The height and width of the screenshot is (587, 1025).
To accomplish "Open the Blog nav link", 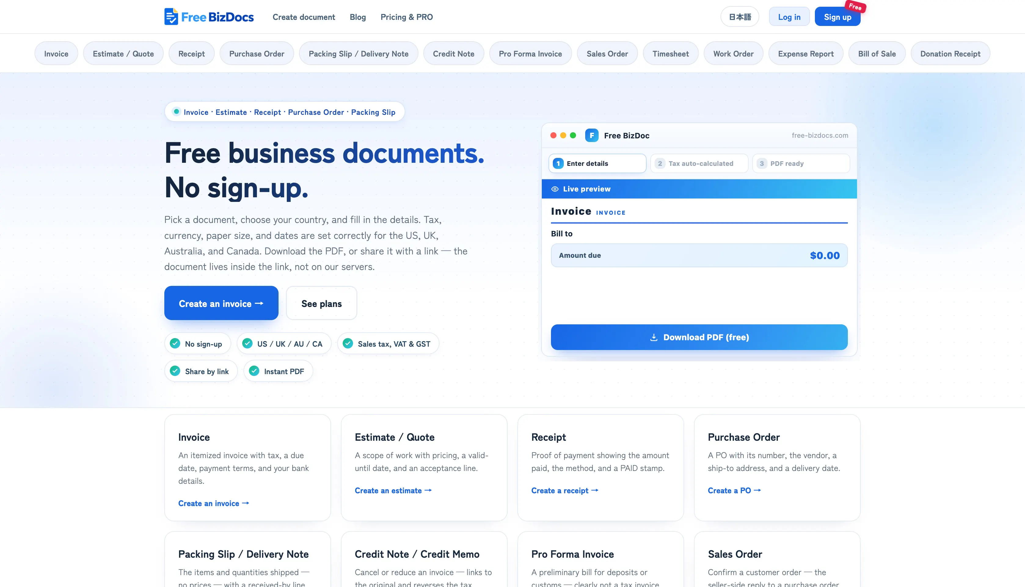I will pyautogui.click(x=358, y=17).
